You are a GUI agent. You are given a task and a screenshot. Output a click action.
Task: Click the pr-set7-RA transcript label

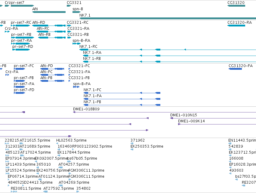(x=21, y=41)
